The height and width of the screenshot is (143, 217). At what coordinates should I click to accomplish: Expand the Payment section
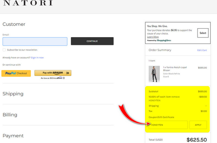click(13, 136)
